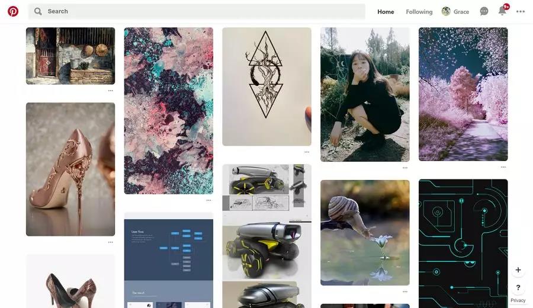
Task: Open options dots under crouching girl pin
Action: click(405, 168)
